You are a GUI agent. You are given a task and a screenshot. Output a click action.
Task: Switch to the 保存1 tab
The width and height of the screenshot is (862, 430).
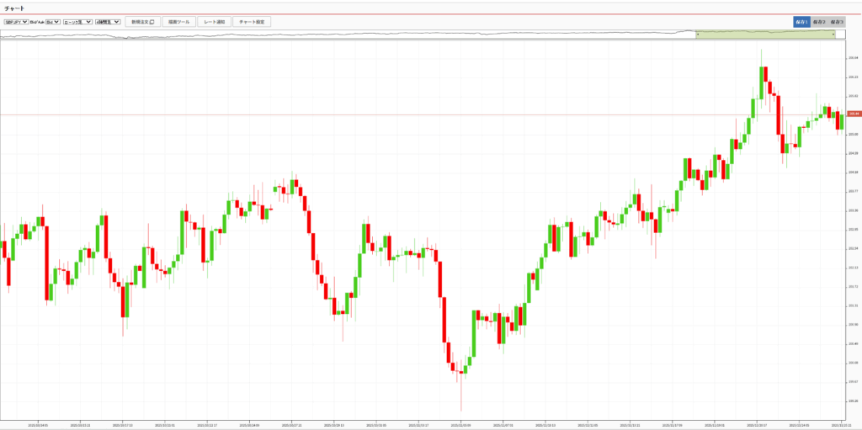[x=801, y=21]
